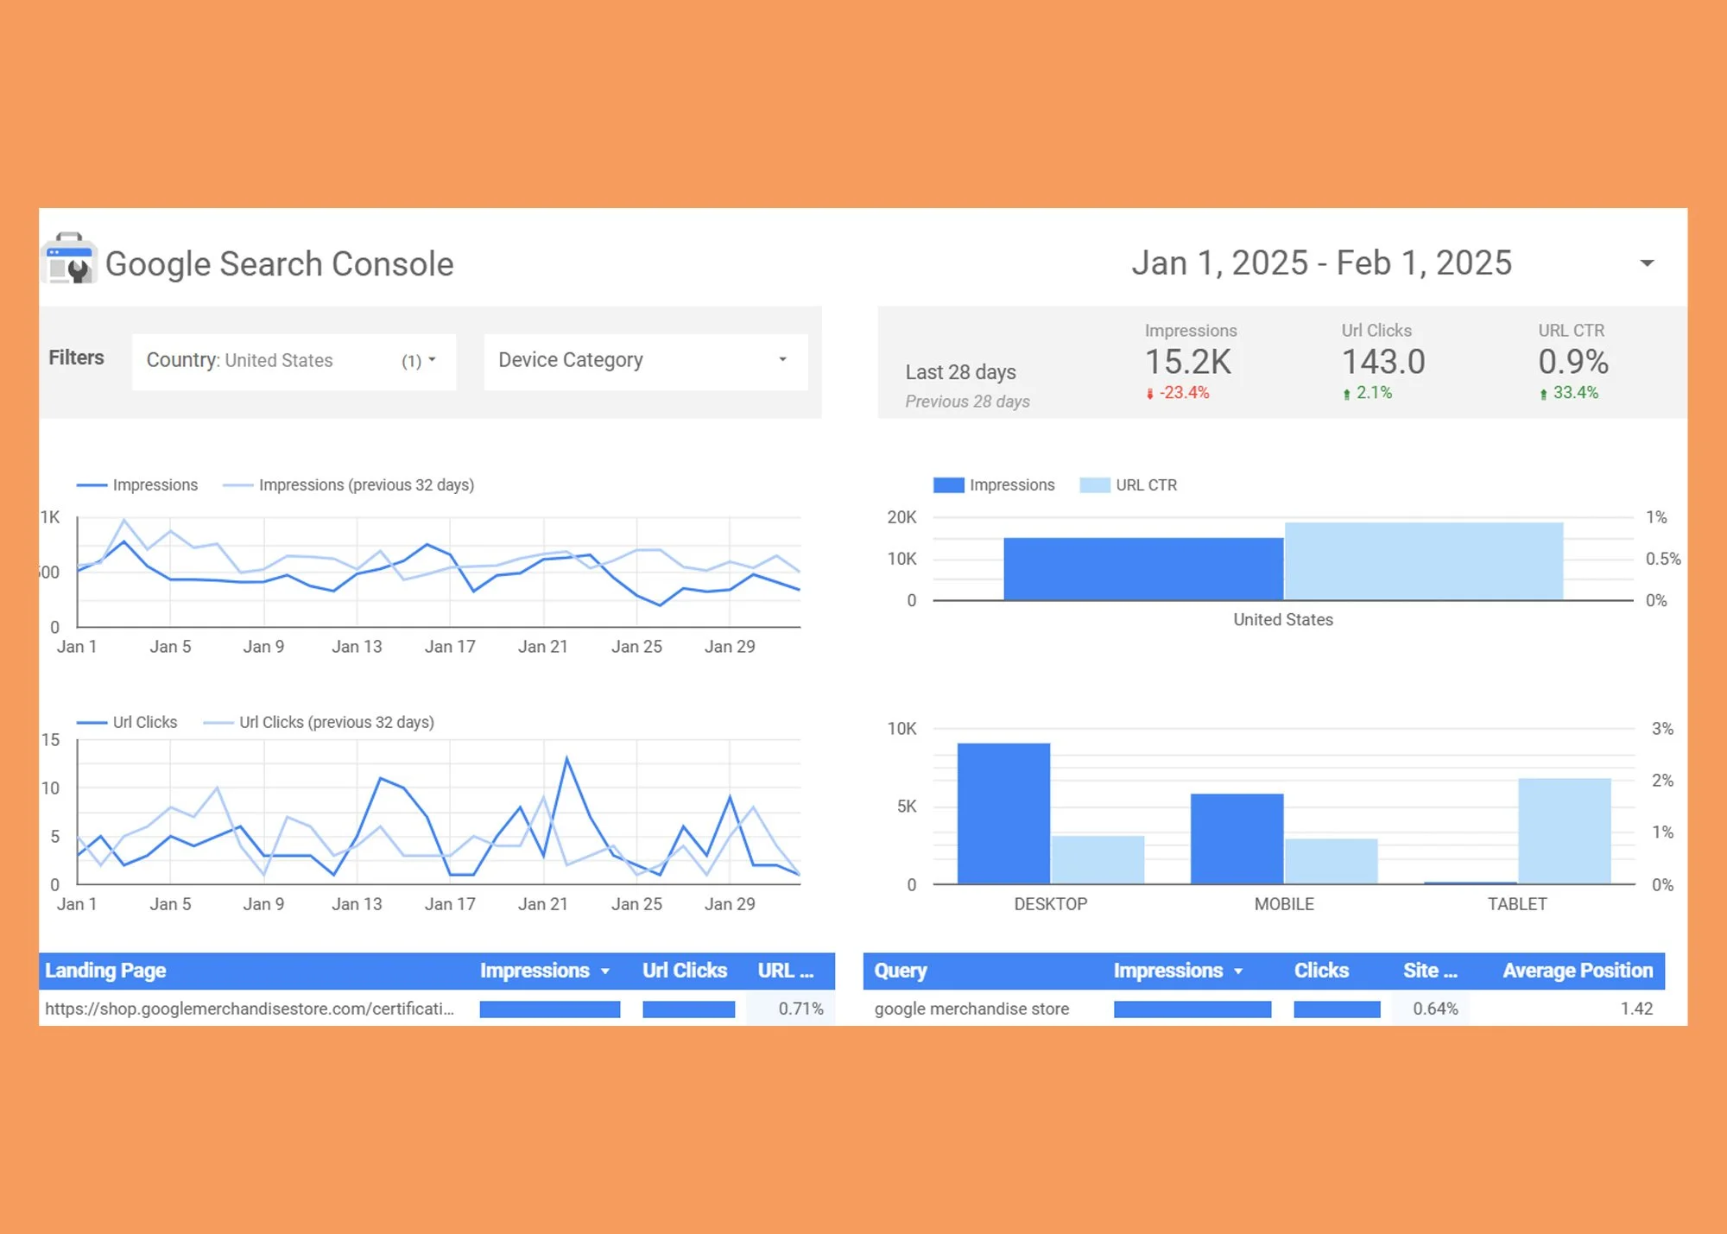Image resolution: width=1727 pixels, height=1234 pixels.
Task: Click the Url Clicks column header
Action: (x=685, y=971)
